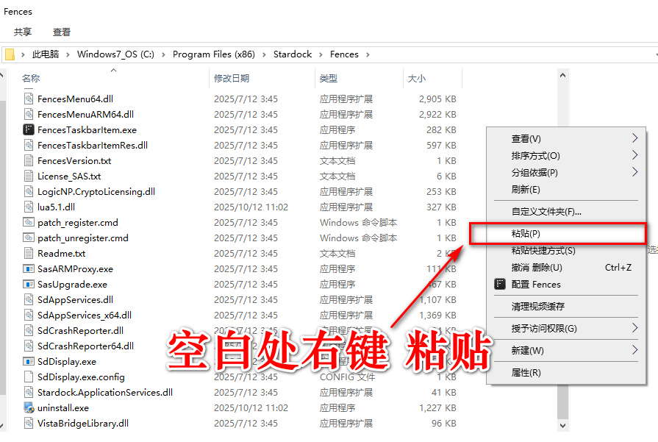Image resolution: width=658 pixels, height=442 pixels.
Task: Select the 2025/10/12 11:02 date for lua5.1.dll
Action: (x=251, y=207)
